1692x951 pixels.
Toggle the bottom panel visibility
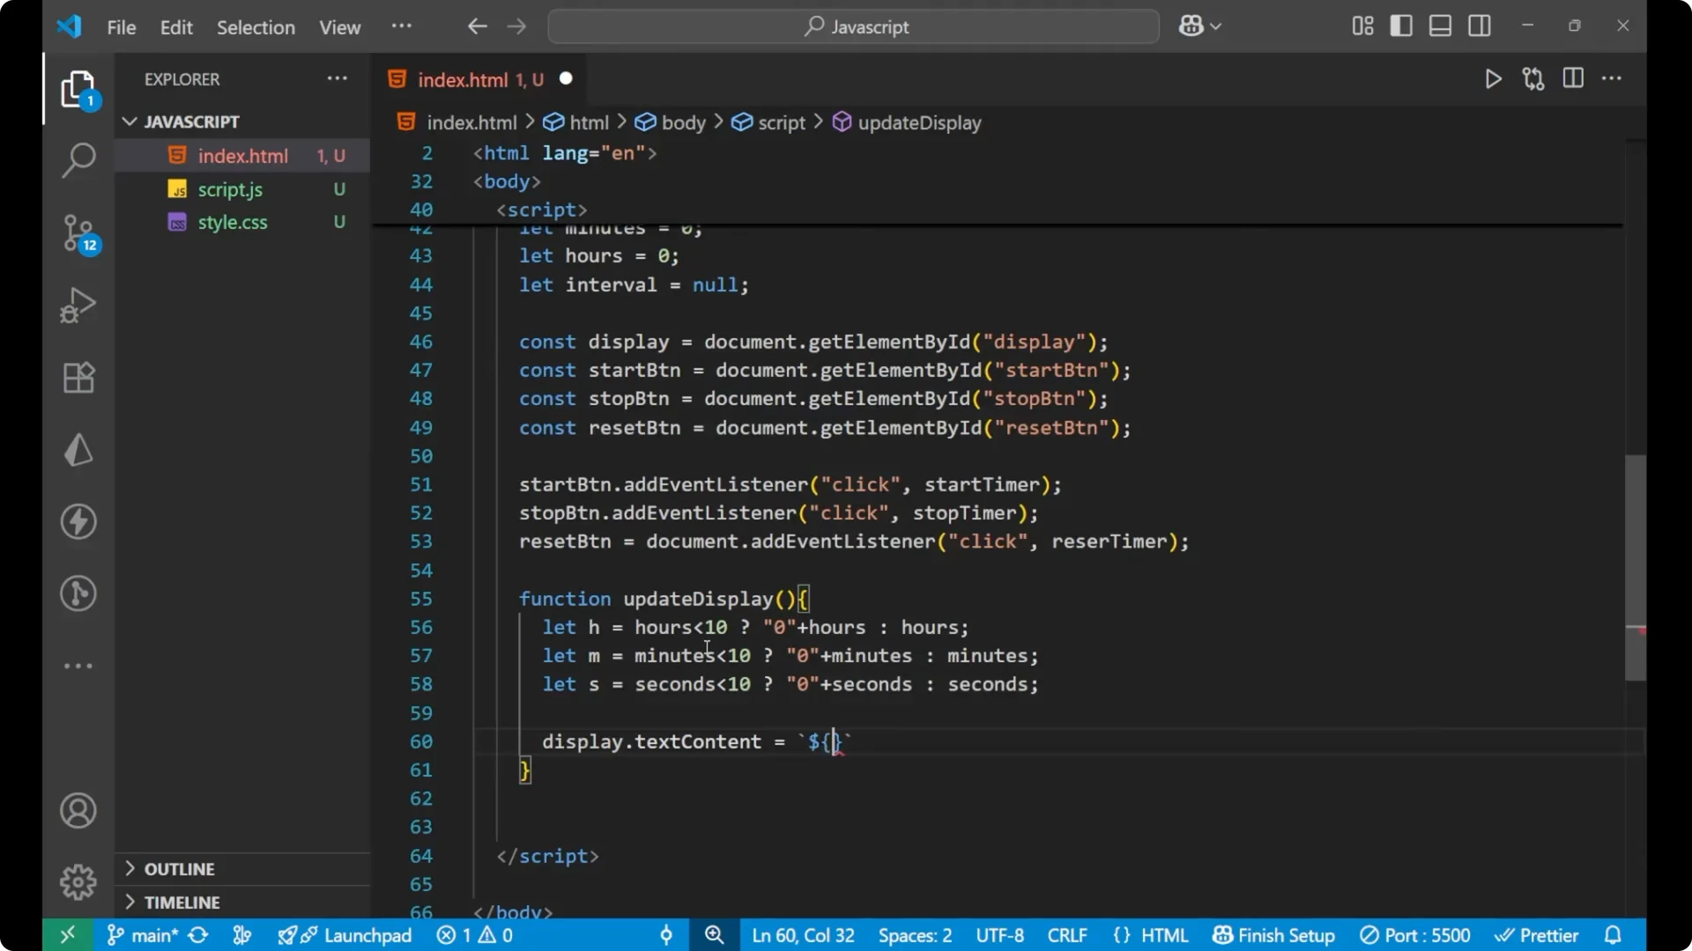(x=1439, y=26)
